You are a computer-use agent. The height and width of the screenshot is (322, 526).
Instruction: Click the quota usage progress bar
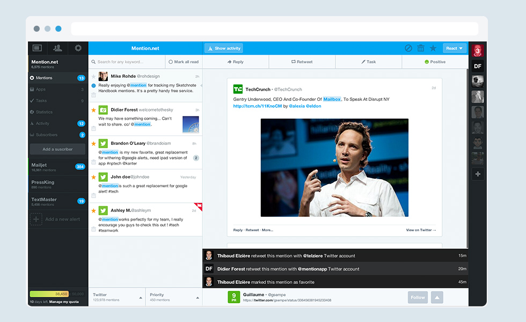point(57,294)
